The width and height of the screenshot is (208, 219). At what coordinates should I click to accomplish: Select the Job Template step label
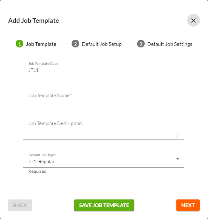41,44
